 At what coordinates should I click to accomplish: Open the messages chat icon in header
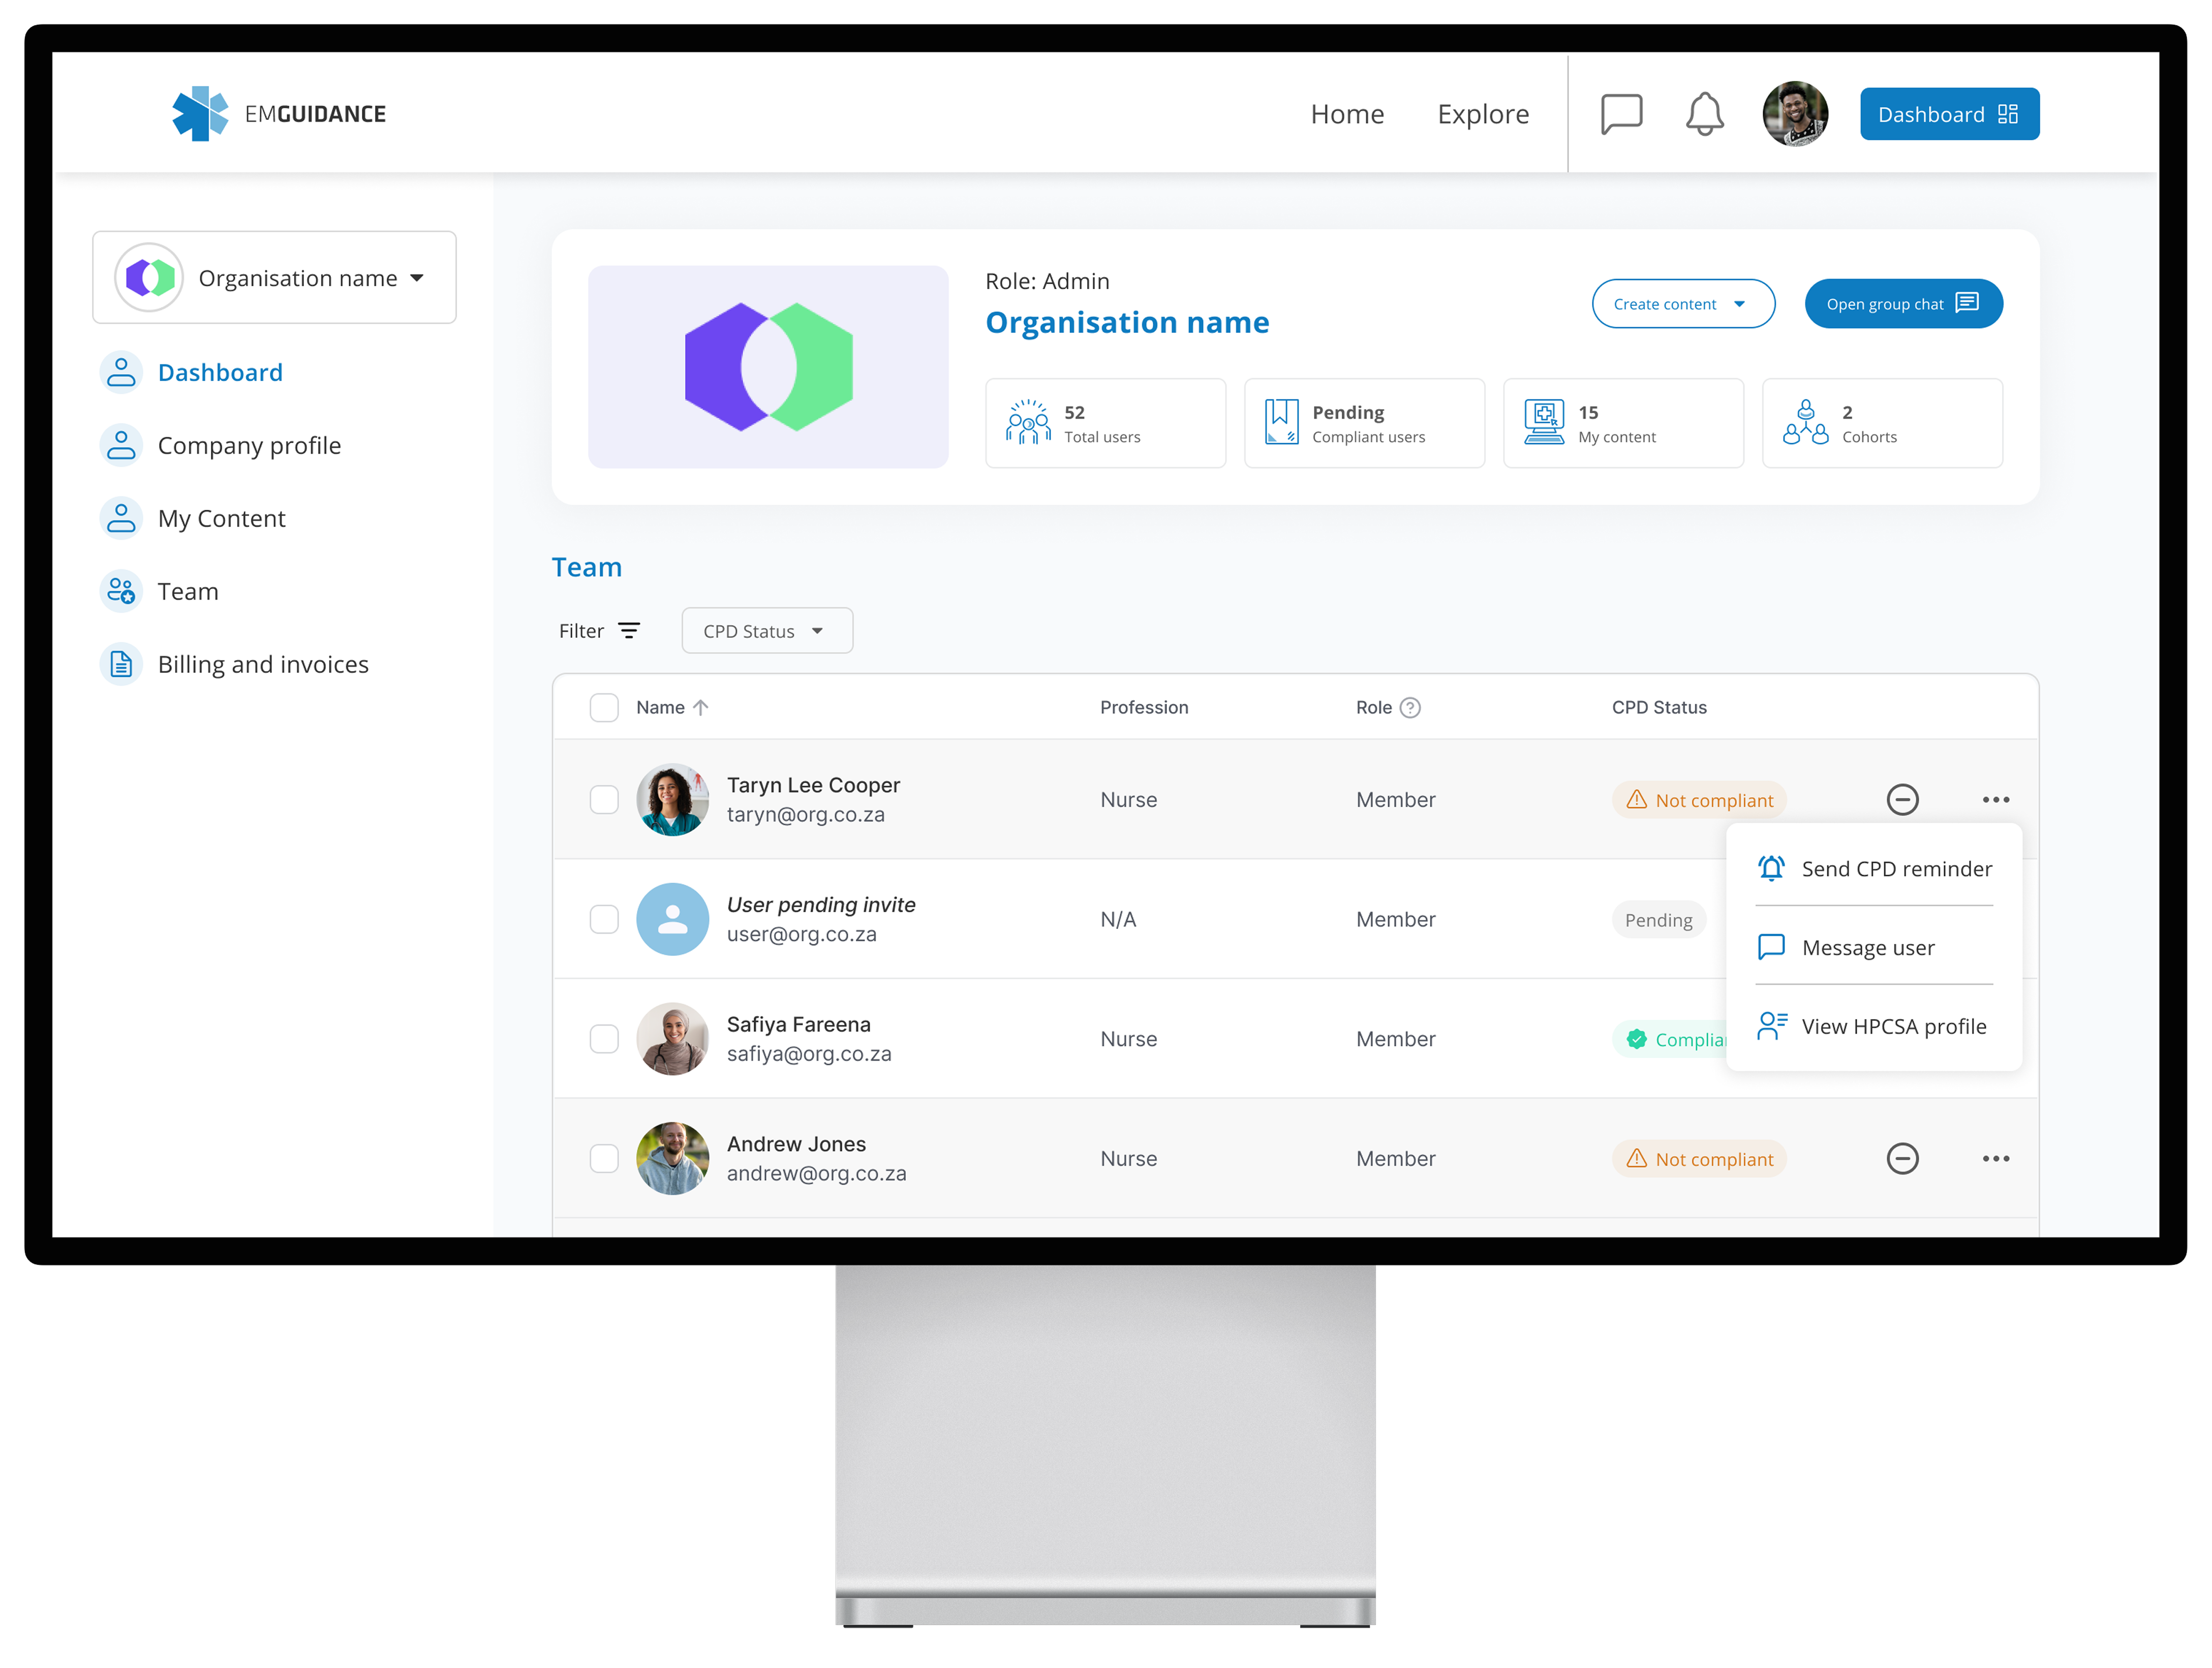click(x=1622, y=113)
